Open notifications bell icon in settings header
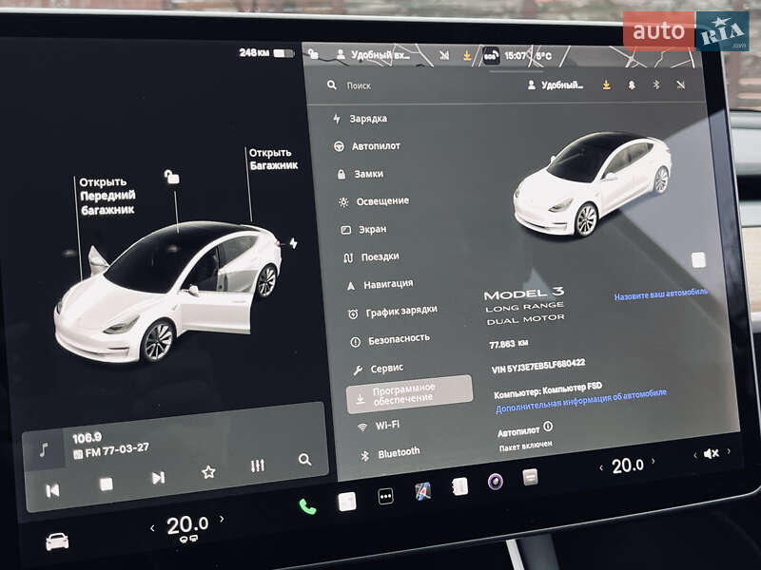This screenshot has height=570, width=761. coord(632,85)
